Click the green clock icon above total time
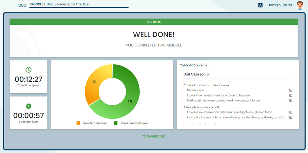The height and width of the screenshot is (153, 308). (x=29, y=70)
